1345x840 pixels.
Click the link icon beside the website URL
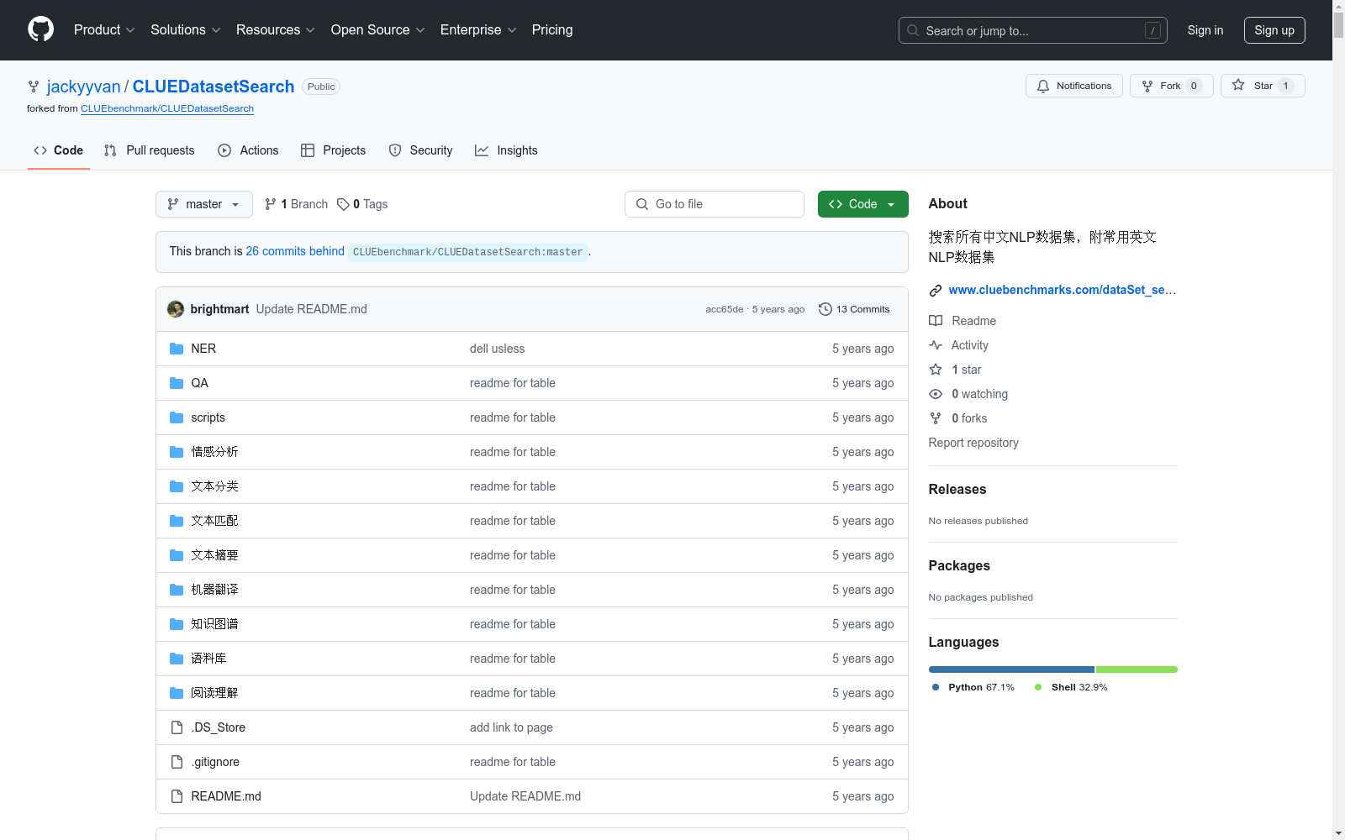coord(936,291)
